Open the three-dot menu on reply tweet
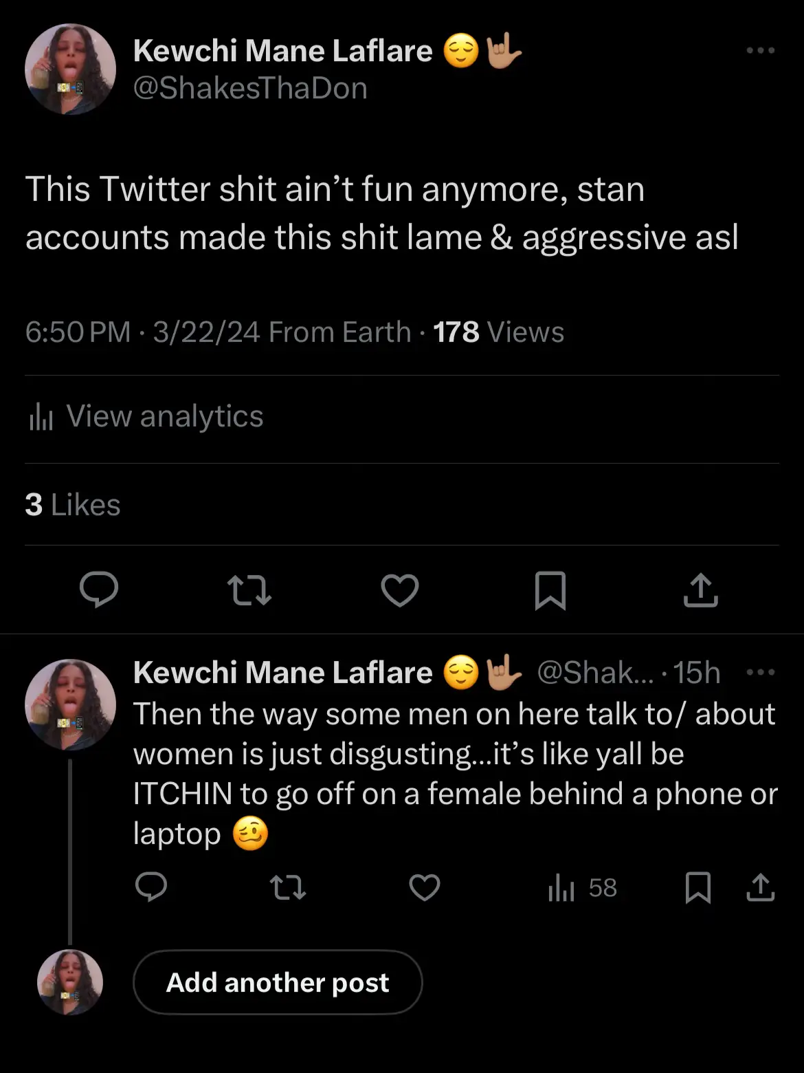Screen dimensions: 804x1073 [x=760, y=672]
